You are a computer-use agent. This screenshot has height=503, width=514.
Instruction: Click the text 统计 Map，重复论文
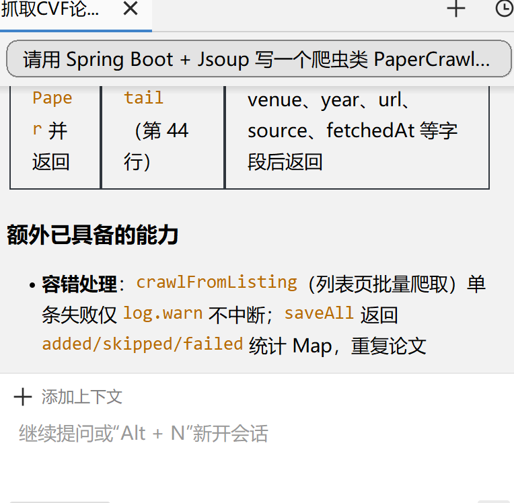click(337, 346)
